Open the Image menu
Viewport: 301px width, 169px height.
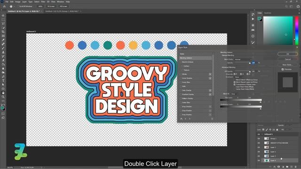coord(18,2)
